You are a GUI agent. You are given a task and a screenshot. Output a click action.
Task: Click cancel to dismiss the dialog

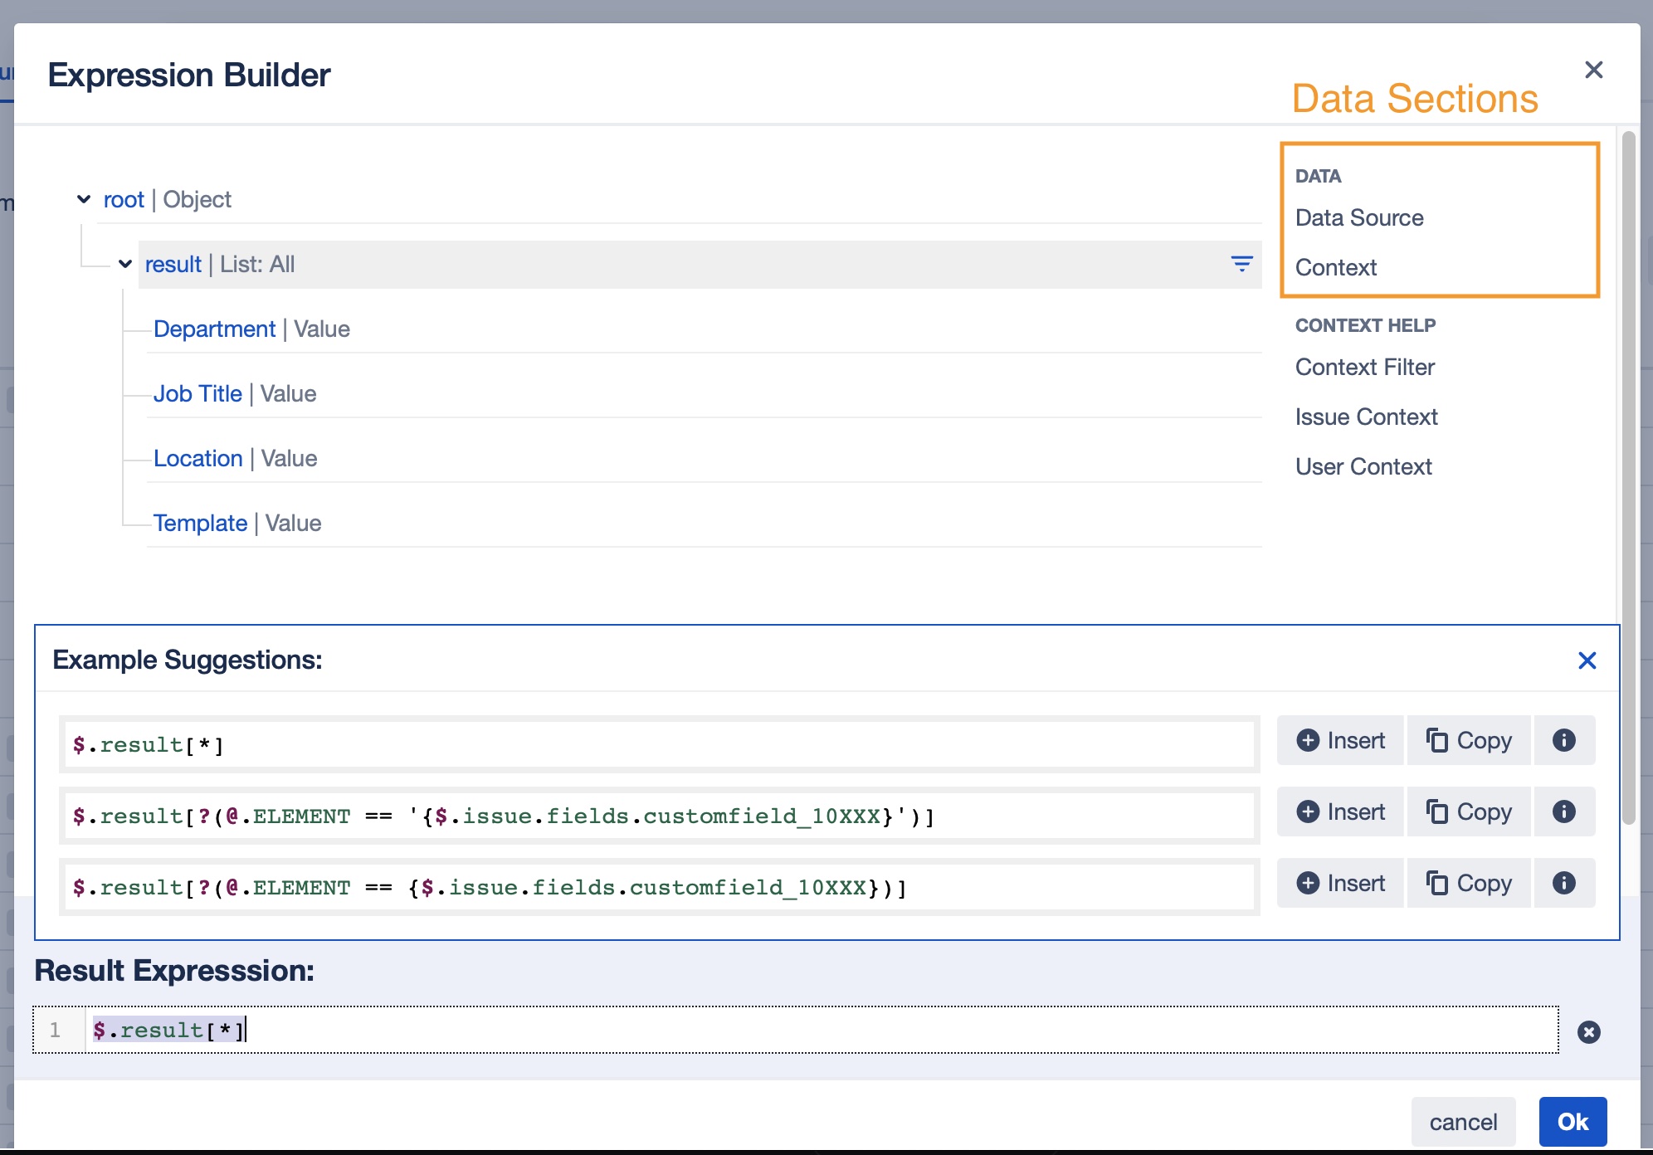coord(1462,1121)
